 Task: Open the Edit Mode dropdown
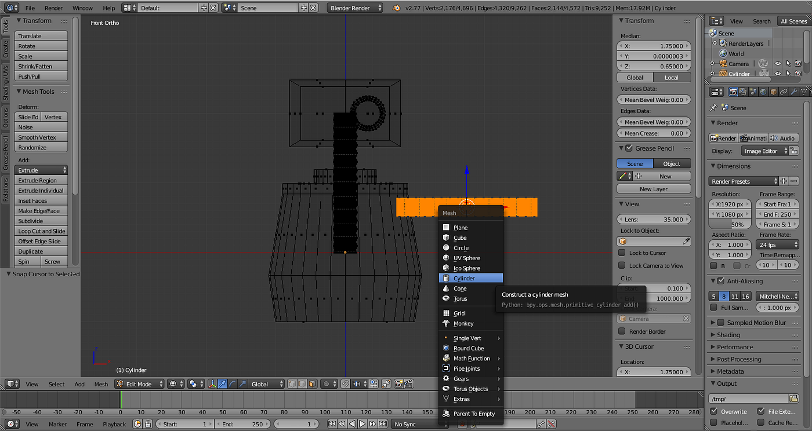tap(139, 383)
